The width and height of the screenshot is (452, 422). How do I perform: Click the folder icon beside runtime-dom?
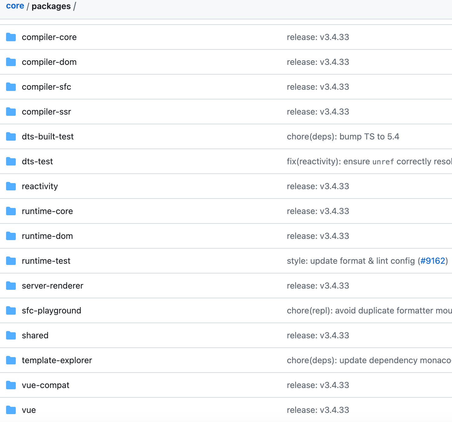(x=11, y=236)
